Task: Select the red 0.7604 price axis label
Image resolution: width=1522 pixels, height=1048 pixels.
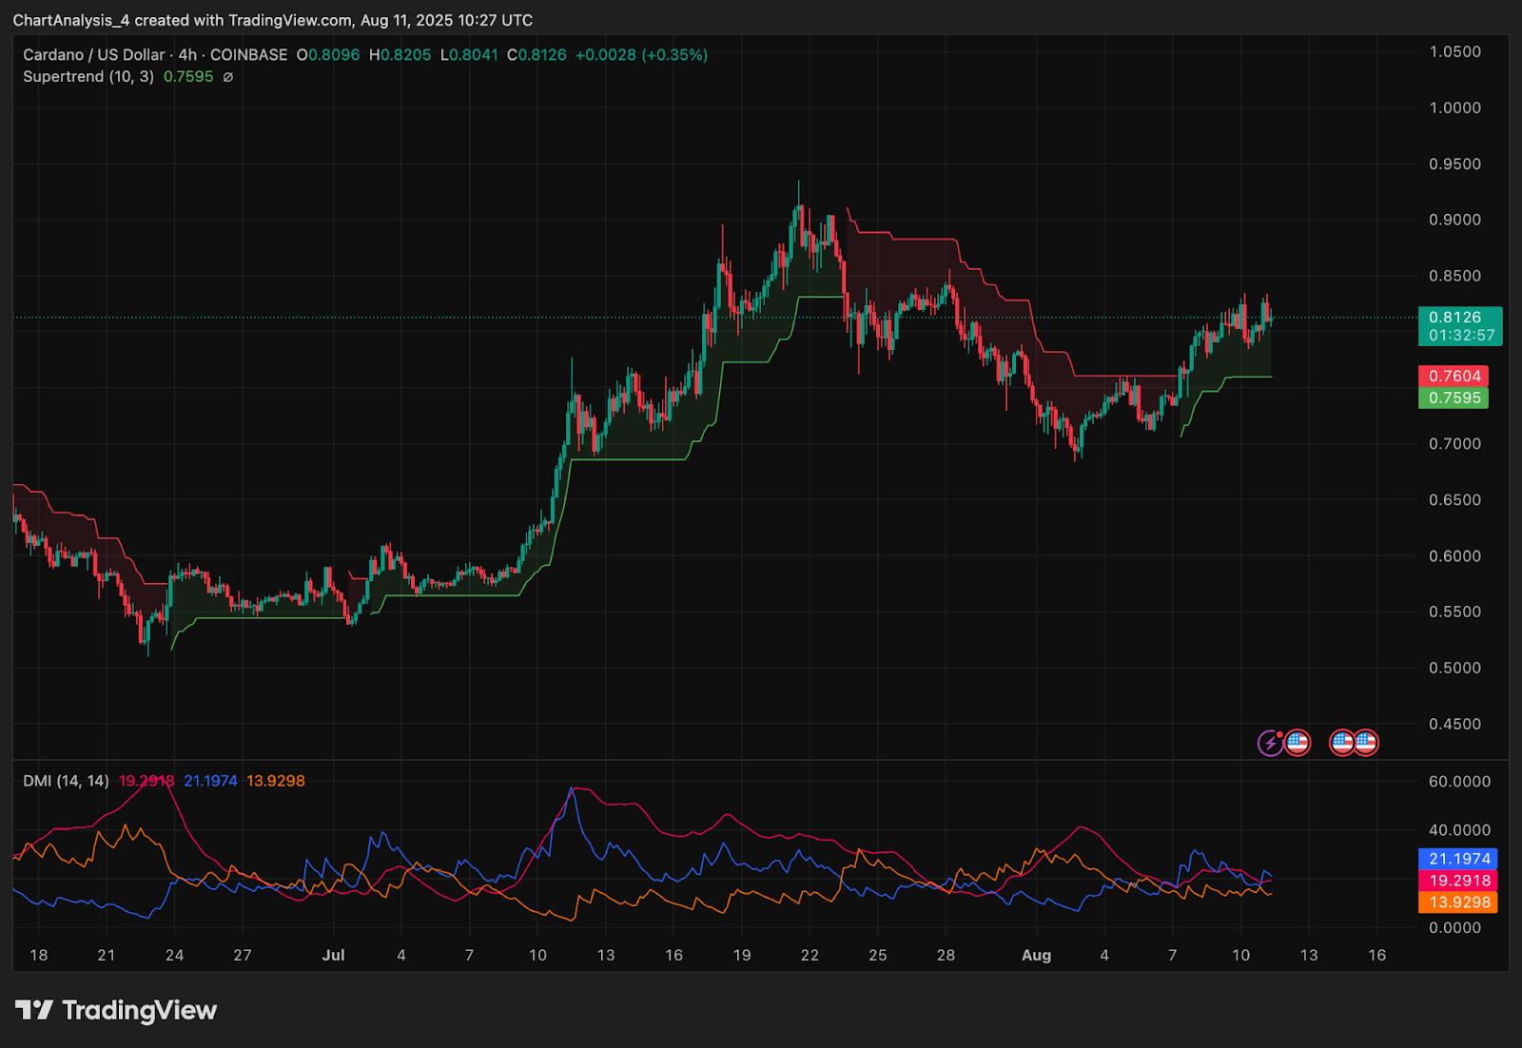Action: 1454,377
